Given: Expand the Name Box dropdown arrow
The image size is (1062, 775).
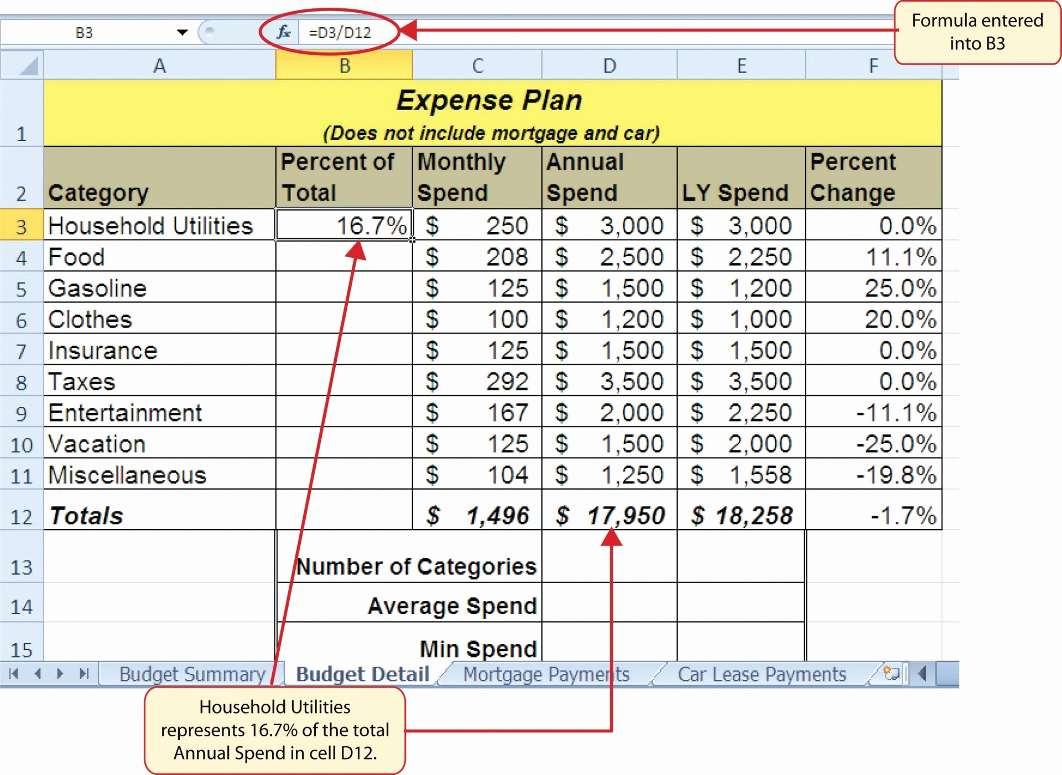Looking at the screenshot, I should pyautogui.click(x=182, y=33).
